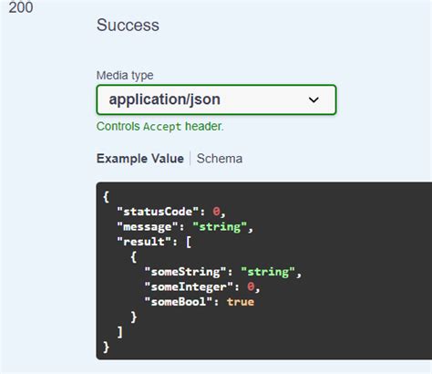Viewport: 432px width, 374px height.
Task: Click the Success response description
Action: (128, 25)
